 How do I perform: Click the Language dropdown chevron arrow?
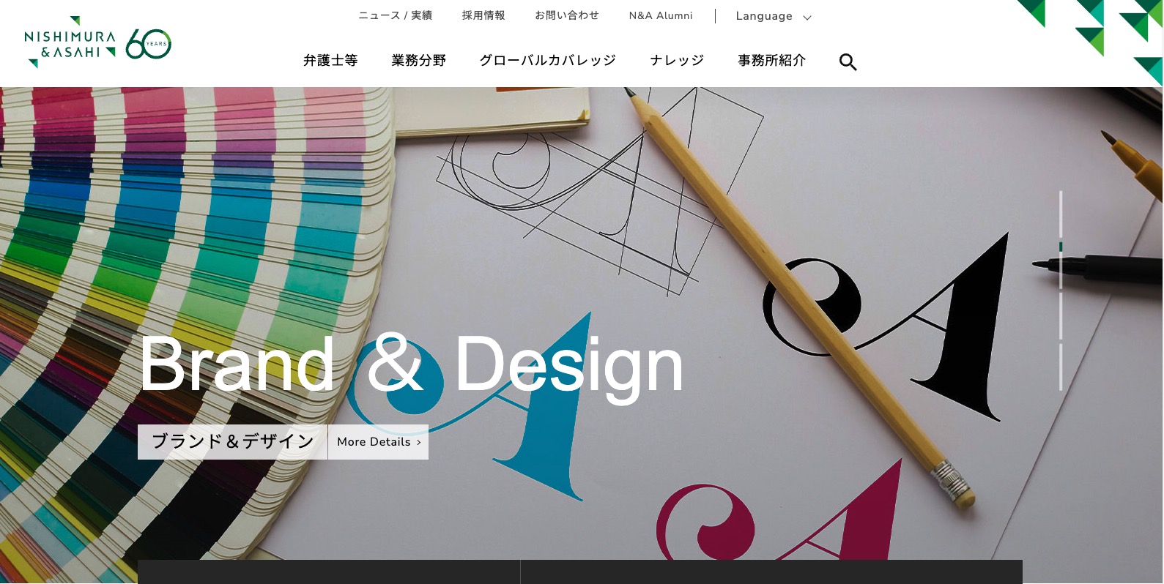point(807,18)
